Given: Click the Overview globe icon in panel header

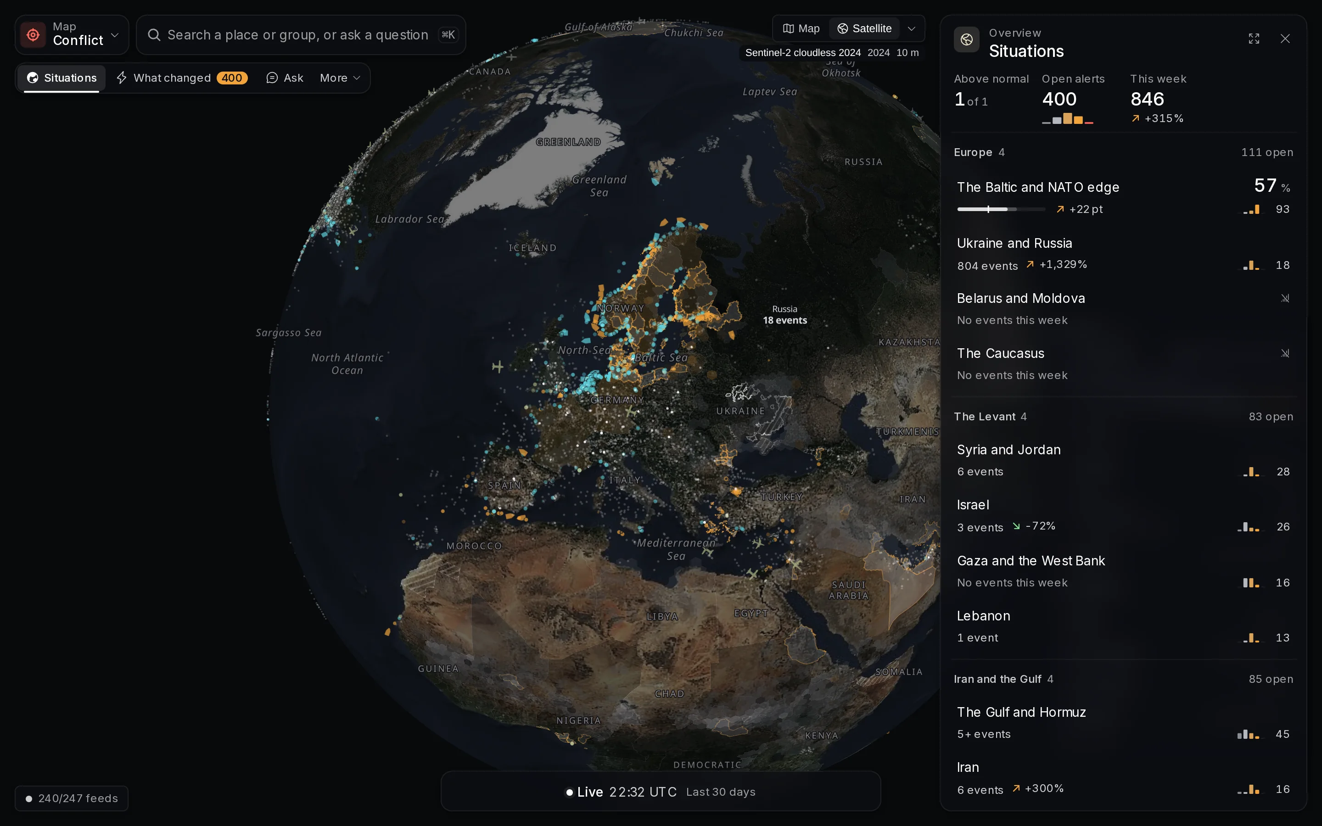Looking at the screenshot, I should (966, 39).
